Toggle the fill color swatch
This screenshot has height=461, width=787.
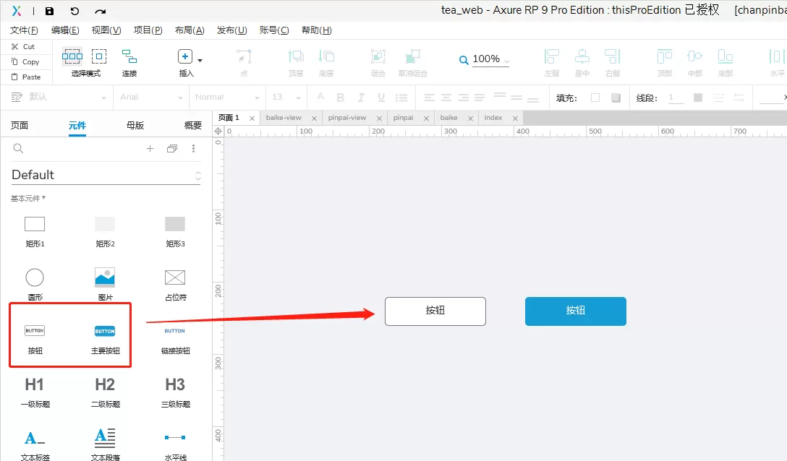tap(595, 98)
